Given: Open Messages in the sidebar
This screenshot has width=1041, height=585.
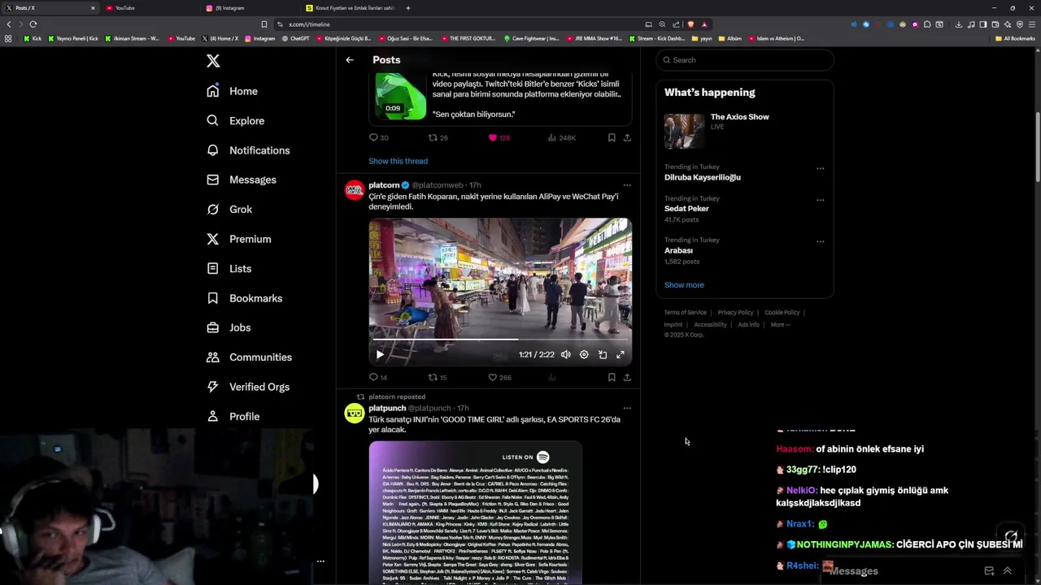Looking at the screenshot, I should pyautogui.click(x=242, y=180).
